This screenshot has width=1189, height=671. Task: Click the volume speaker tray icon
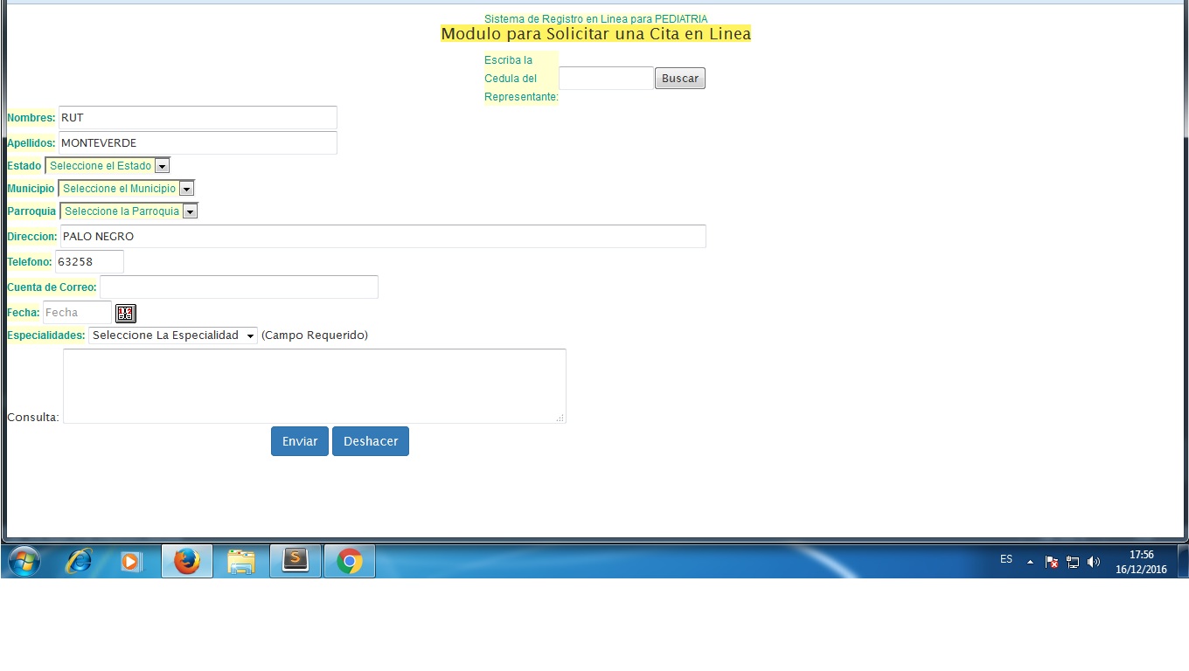coord(1094,562)
